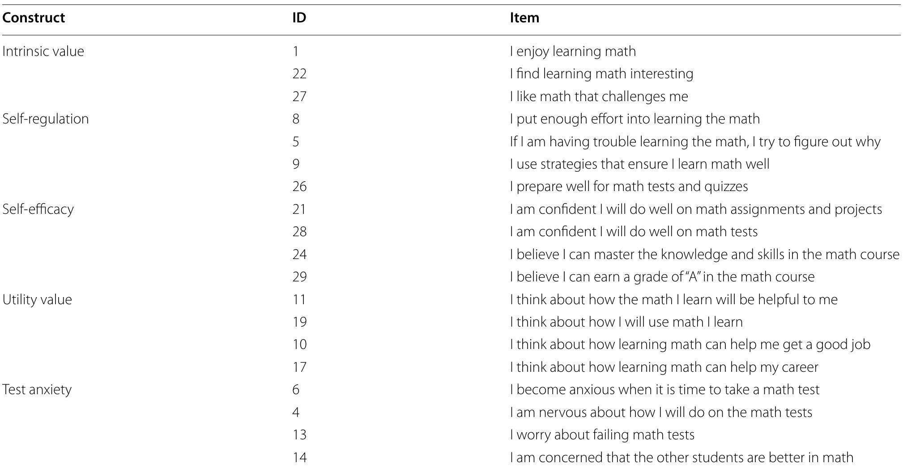Select the Self-regulation construct label
This screenshot has height=472, width=903.
[45, 119]
